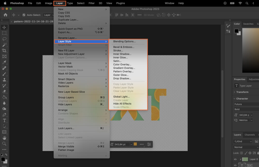The width and height of the screenshot is (259, 167).
Task: Toggle visibility of the TEXT layer
Action: pos(235,165)
